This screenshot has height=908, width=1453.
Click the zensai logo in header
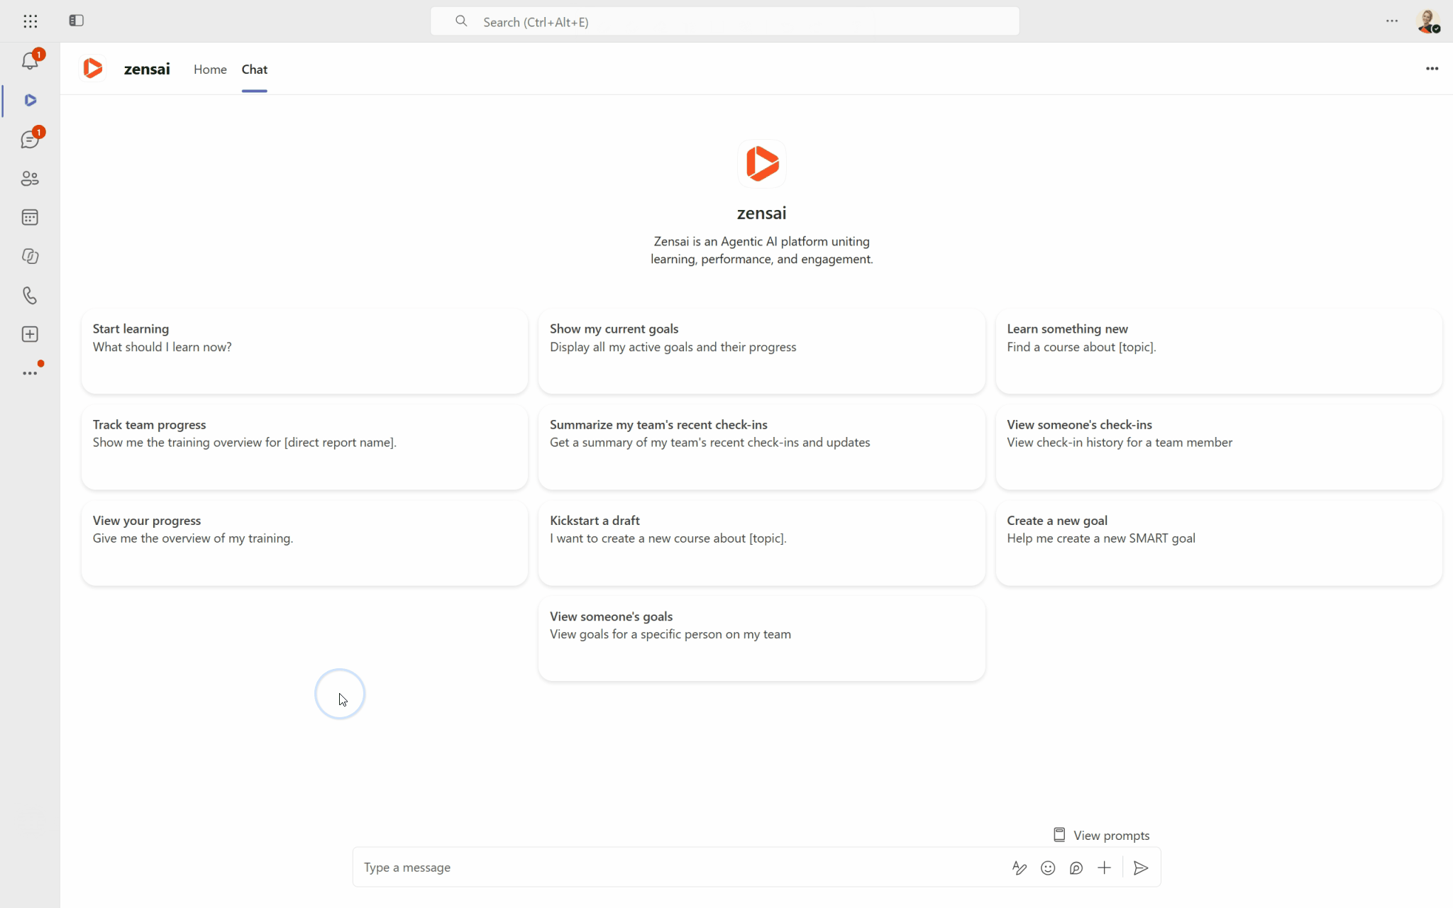93,69
